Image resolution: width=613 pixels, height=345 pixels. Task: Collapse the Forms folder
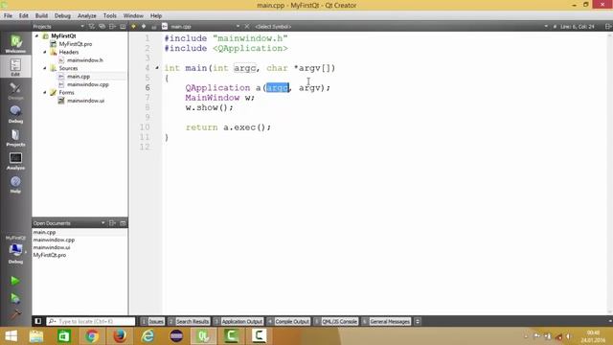pos(45,92)
